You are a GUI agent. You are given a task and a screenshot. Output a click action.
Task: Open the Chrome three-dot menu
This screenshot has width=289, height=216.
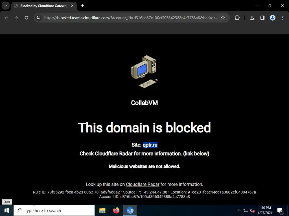pyautogui.click(x=283, y=18)
